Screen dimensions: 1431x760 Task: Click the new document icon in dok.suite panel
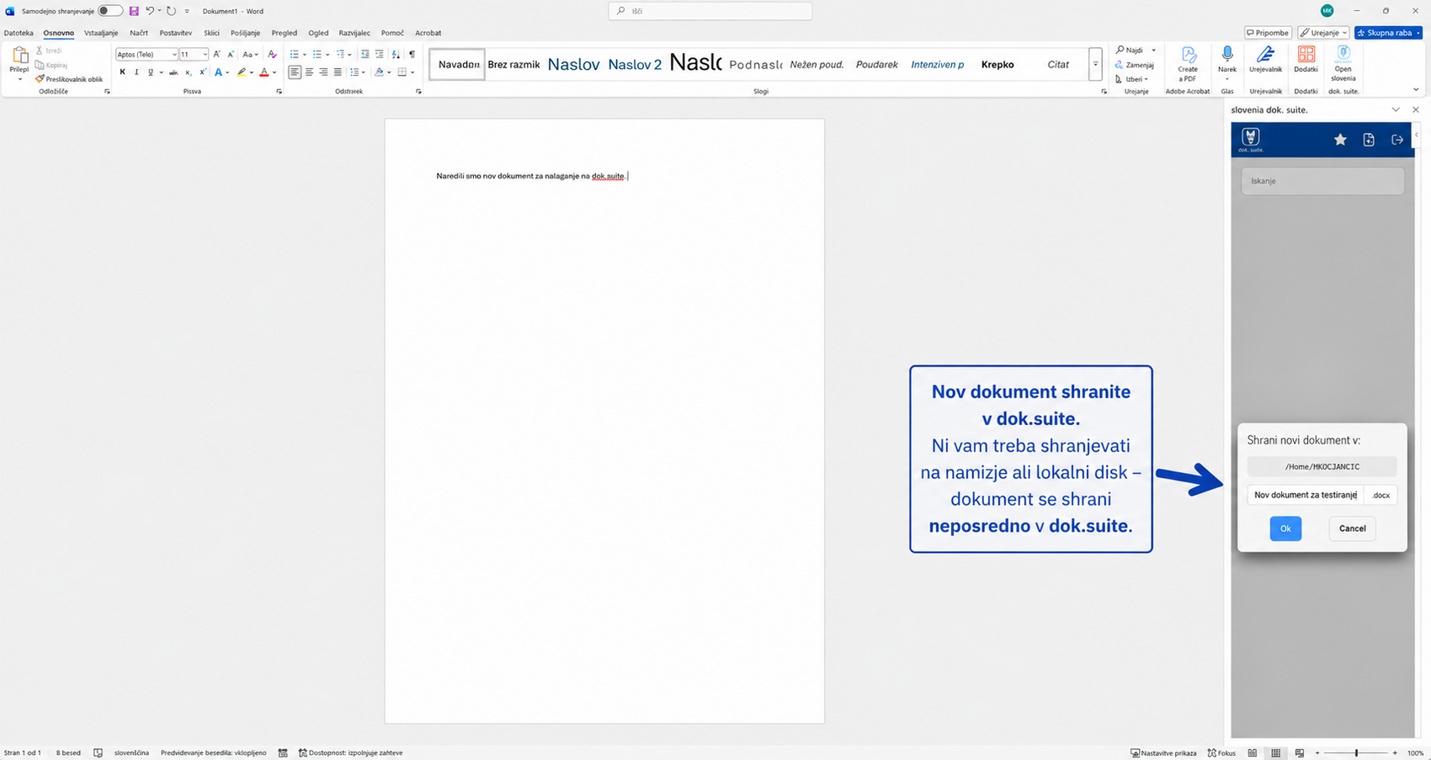1369,140
